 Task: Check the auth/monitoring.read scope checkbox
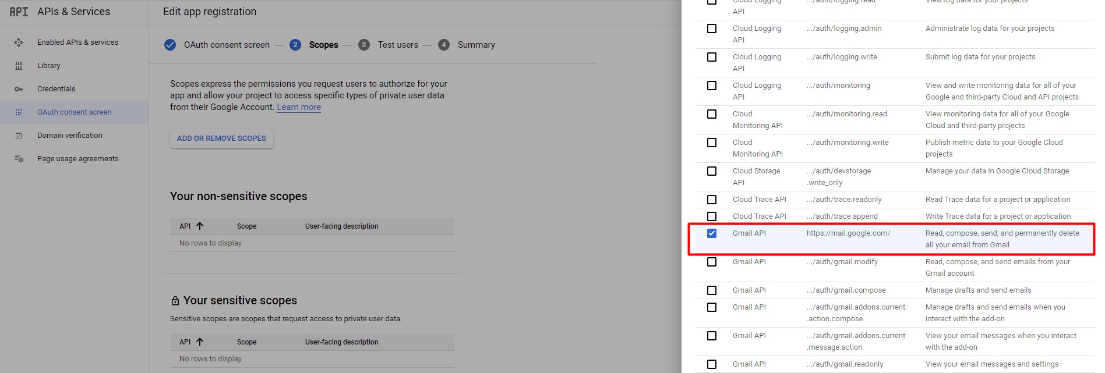click(712, 114)
